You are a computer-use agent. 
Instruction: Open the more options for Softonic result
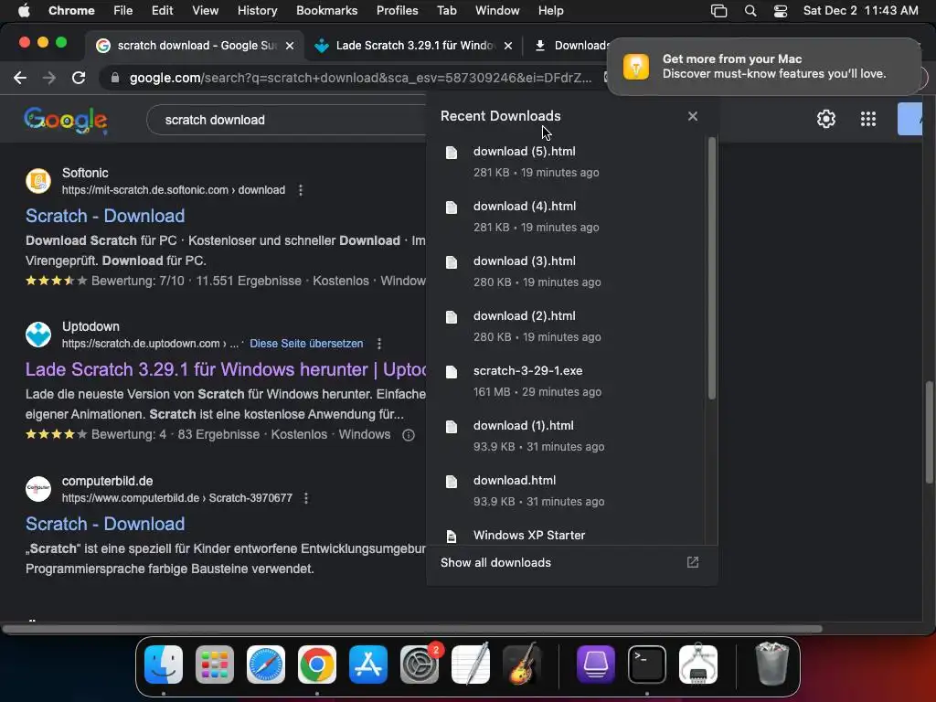pyautogui.click(x=300, y=190)
